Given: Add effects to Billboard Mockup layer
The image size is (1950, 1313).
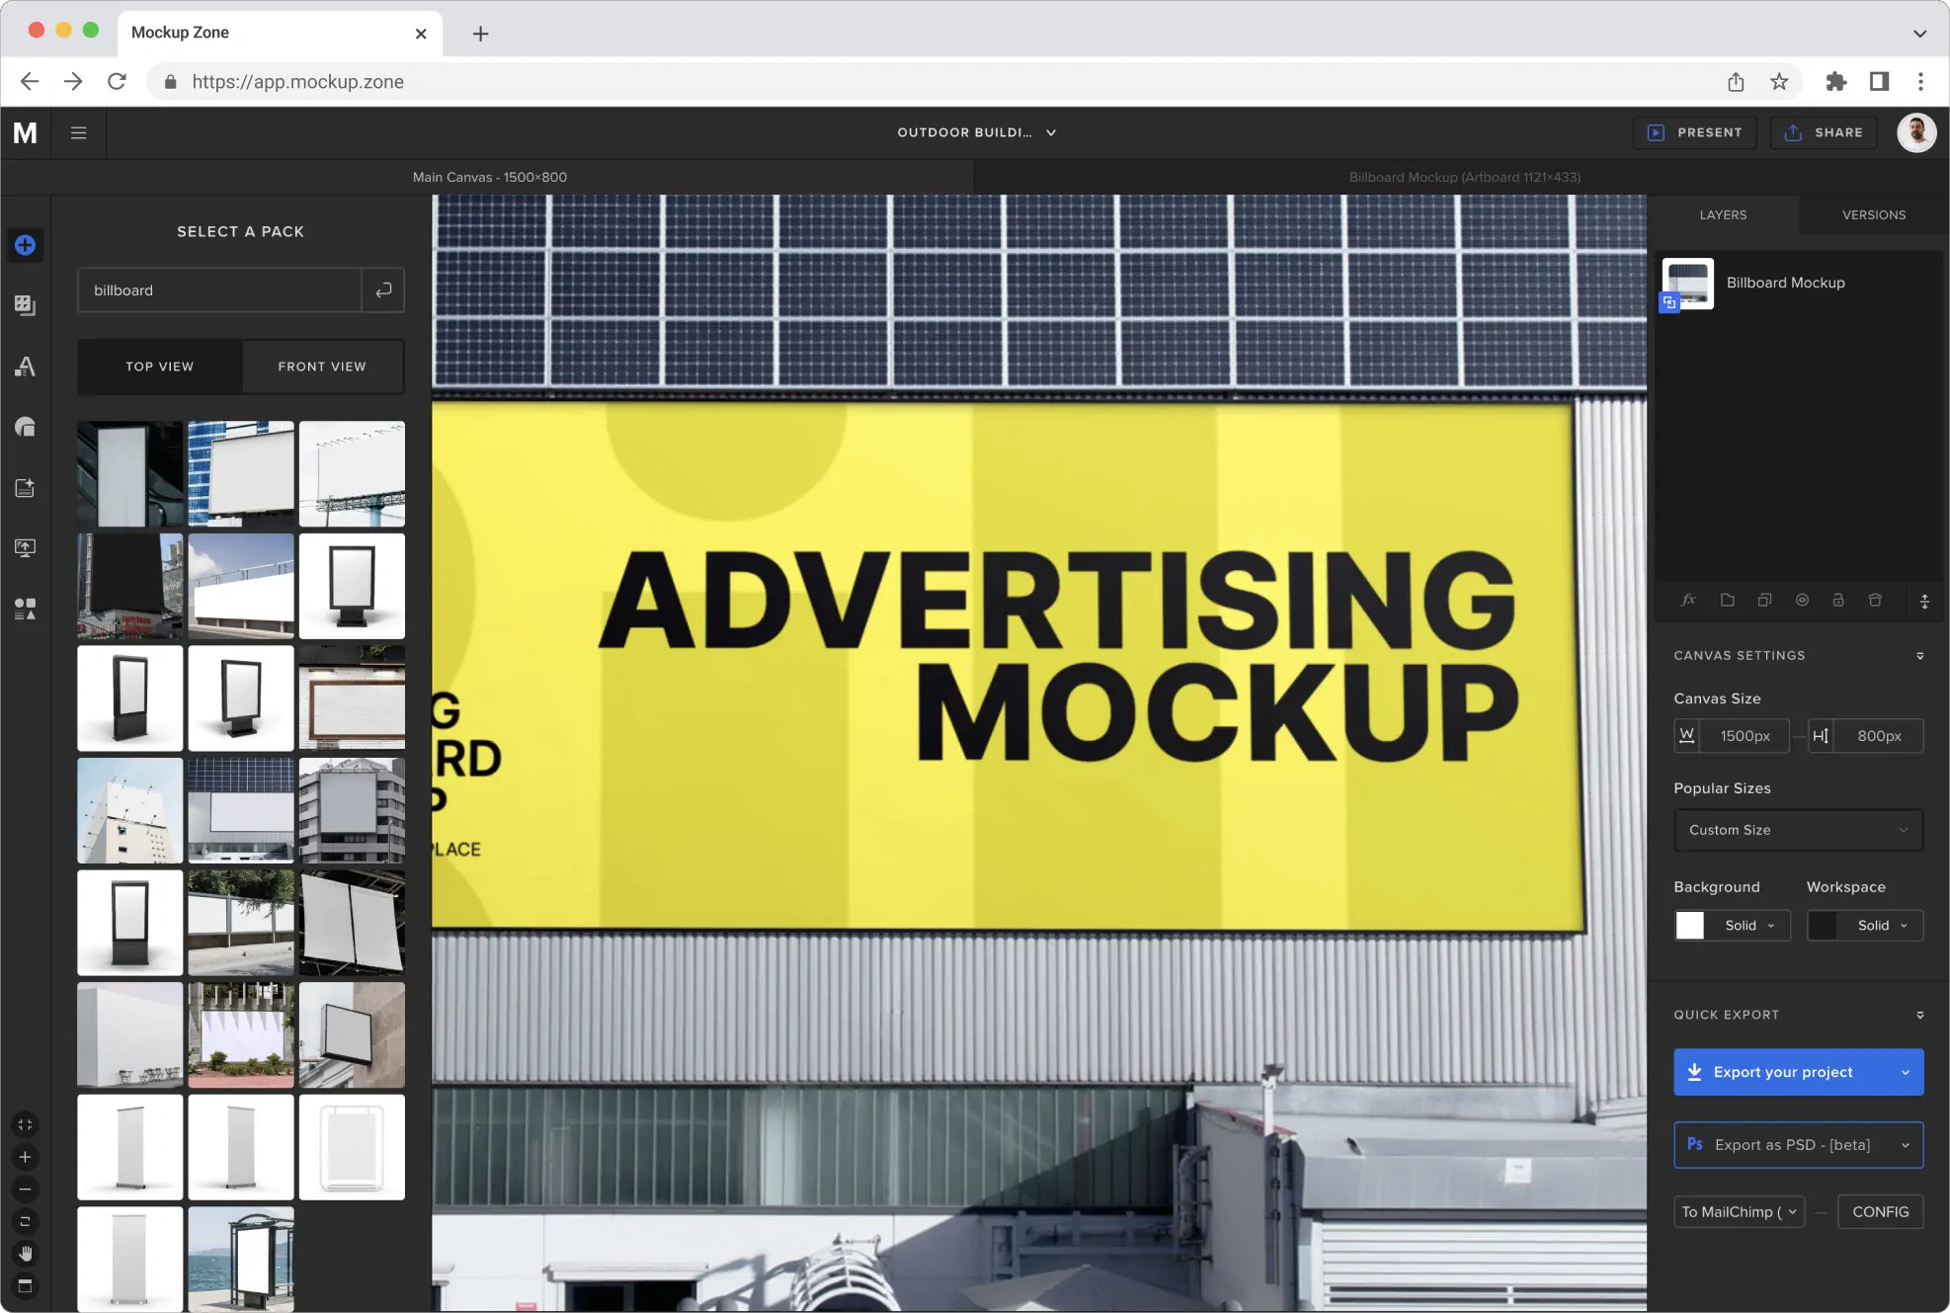Looking at the screenshot, I should [x=1688, y=600].
